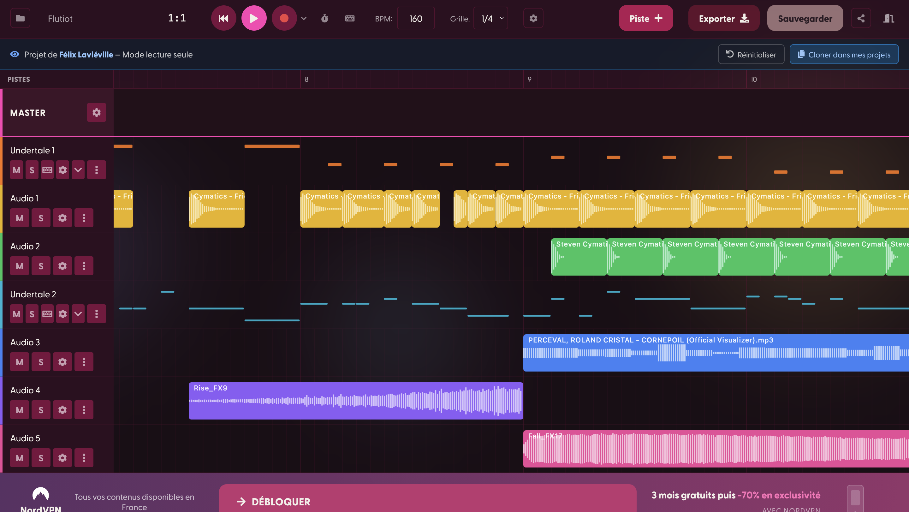Open the projects folder icon

point(20,18)
